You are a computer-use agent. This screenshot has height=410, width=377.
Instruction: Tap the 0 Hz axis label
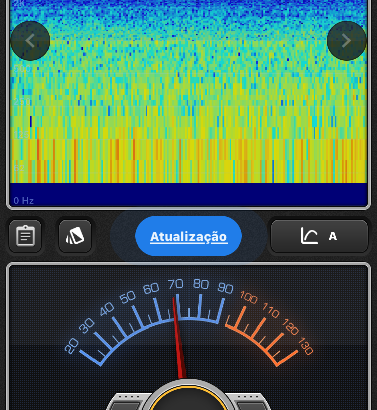(24, 201)
